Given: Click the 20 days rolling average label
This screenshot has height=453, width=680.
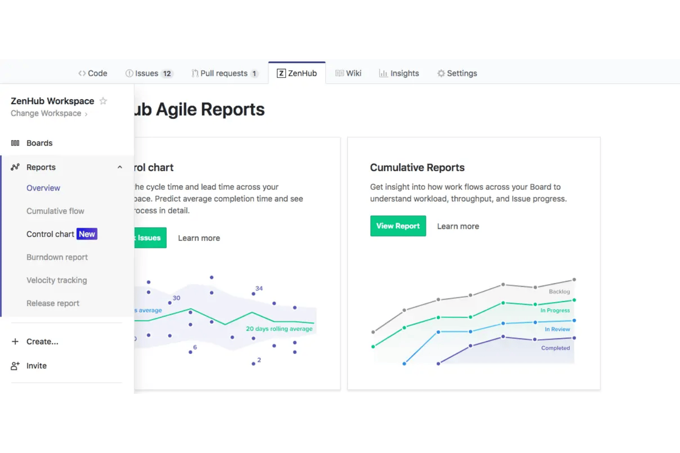Looking at the screenshot, I should 279,329.
